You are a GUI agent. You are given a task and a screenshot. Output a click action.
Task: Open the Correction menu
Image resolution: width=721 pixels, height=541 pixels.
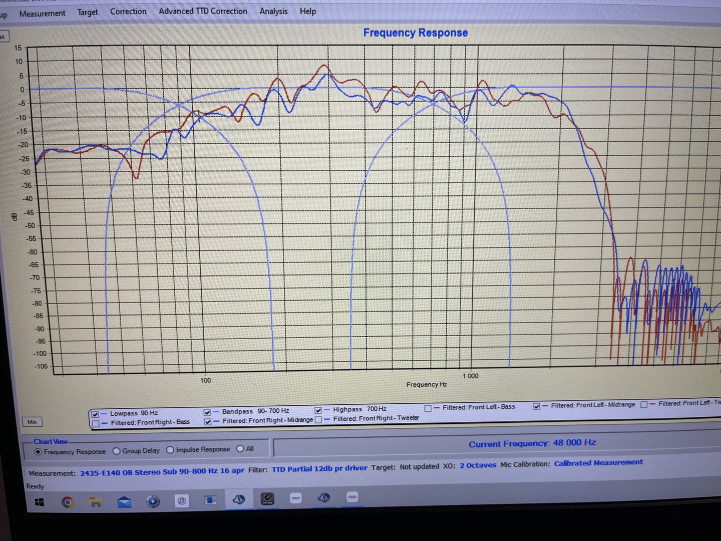pos(128,12)
